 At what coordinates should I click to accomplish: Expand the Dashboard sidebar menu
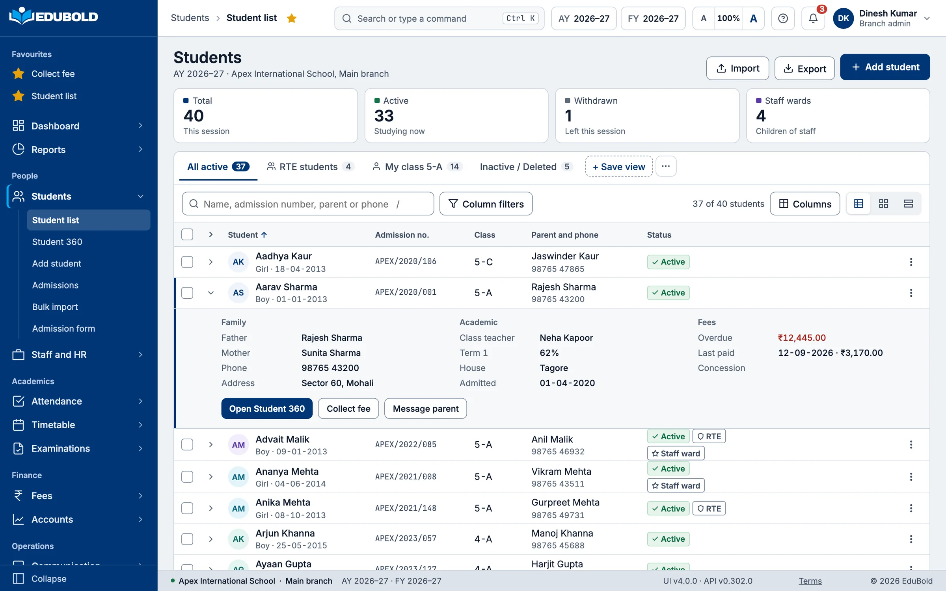pyautogui.click(x=79, y=126)
